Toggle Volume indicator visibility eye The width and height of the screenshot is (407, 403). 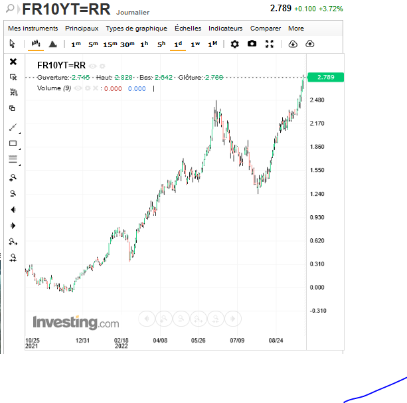[78, 88]
